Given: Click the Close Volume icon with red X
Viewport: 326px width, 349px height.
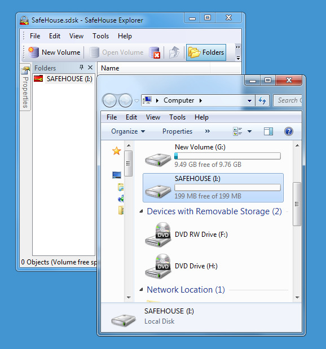Looking at the screenshot, I should point(155,52).
